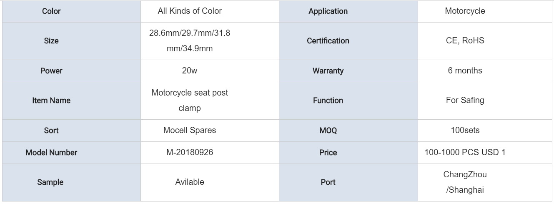
Task: Select the 'CE, RoHS' certification value
Action: pos(465,41)
